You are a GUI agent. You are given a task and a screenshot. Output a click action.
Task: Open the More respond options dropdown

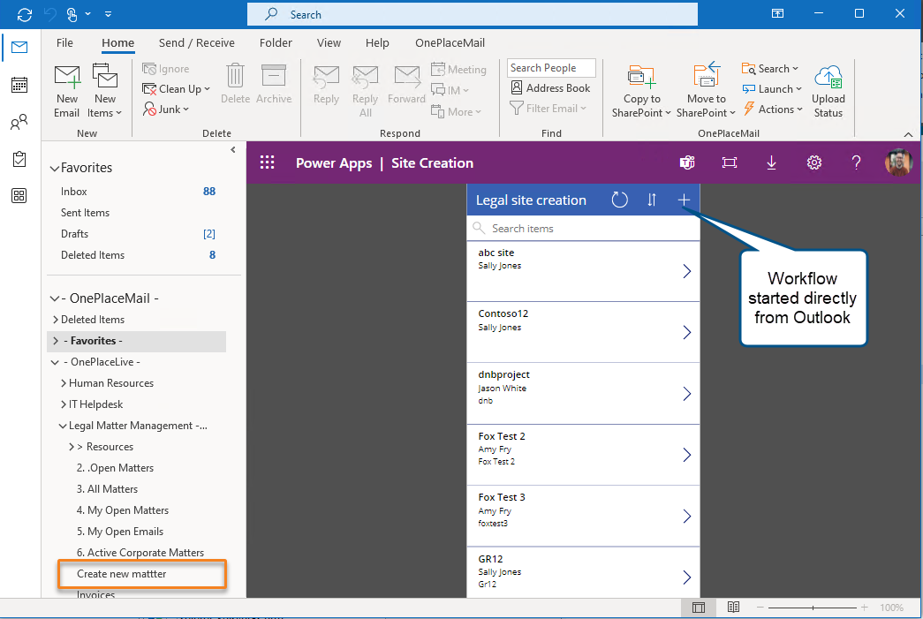point(457,111)
